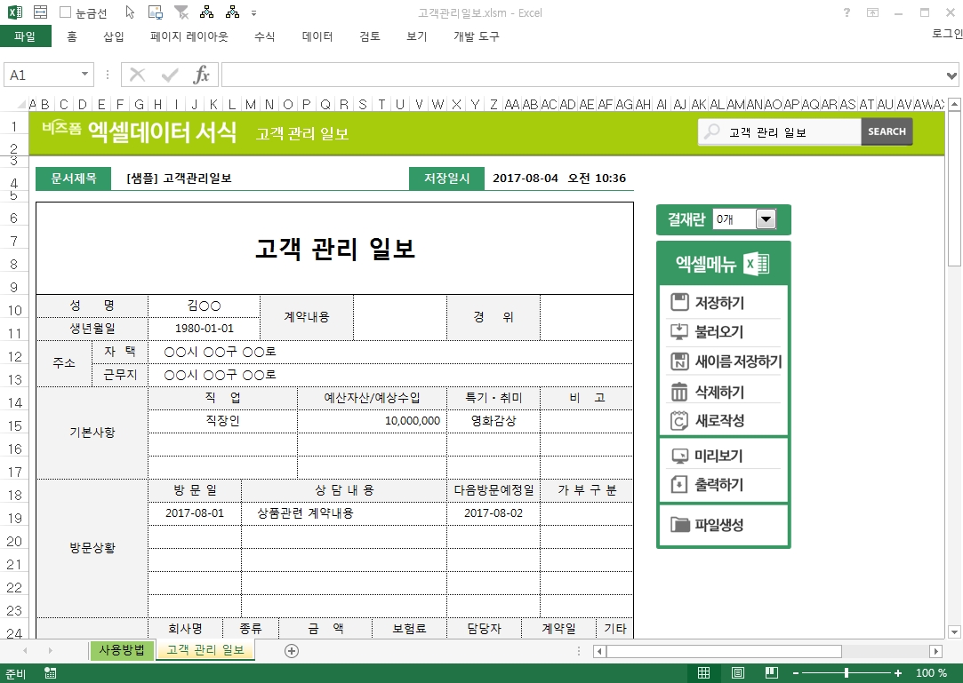
Task: Add a new sheet with plus icon
Action: (292, 651)
